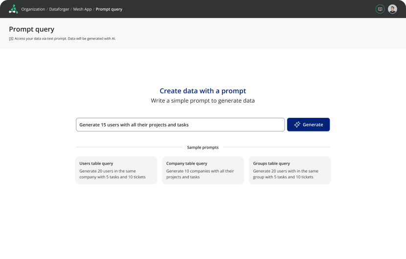This screenshot has width=406, height=259.
Task: Choose the Company table query sample
Action: click(203, 170)
